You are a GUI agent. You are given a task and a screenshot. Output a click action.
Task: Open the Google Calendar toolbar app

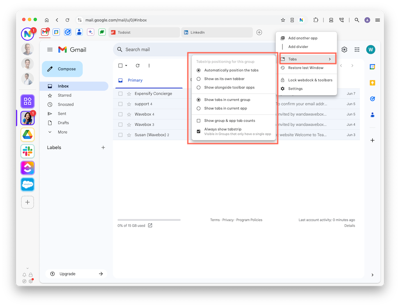(x=56, y=32)
